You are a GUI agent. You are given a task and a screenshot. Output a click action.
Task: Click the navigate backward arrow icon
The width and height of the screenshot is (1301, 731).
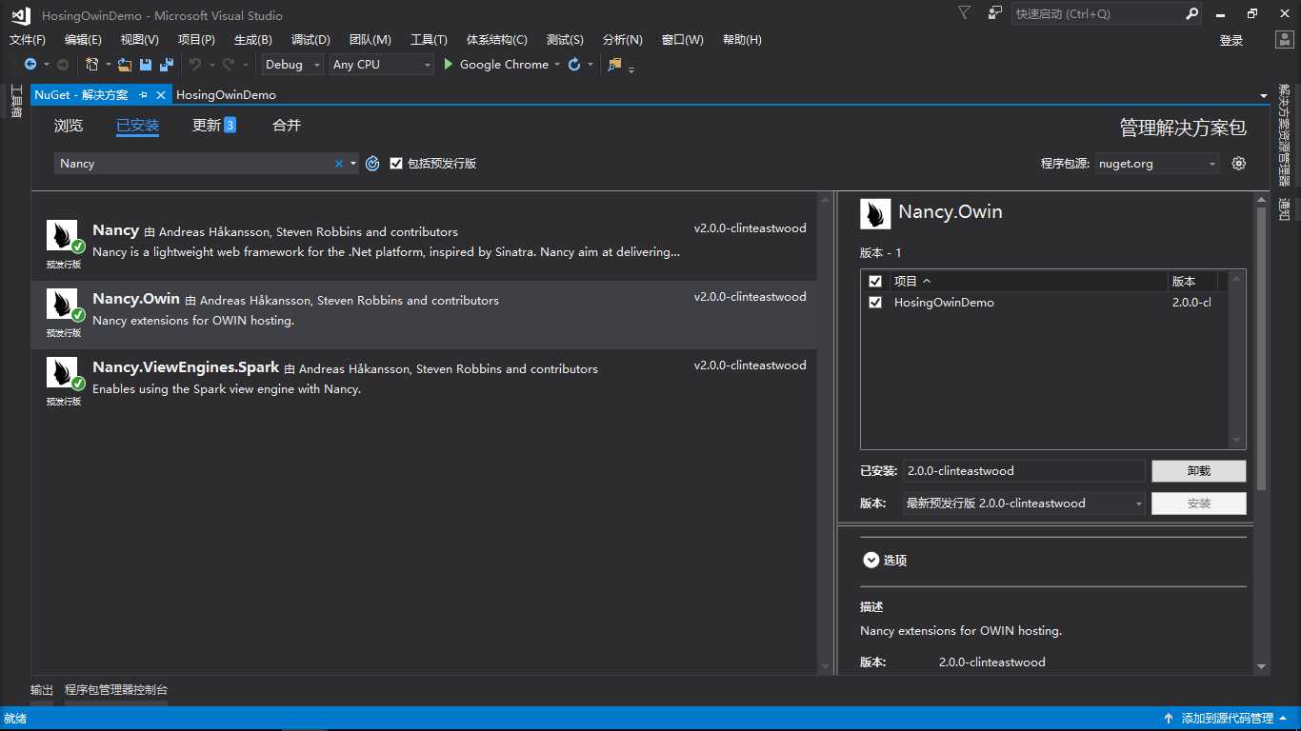tap(30, 64)
